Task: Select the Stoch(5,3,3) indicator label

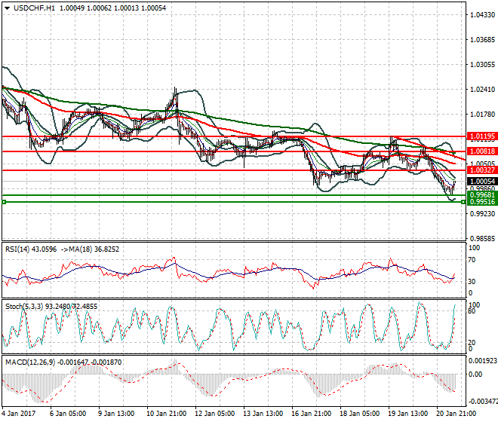Action: [25, 307]
